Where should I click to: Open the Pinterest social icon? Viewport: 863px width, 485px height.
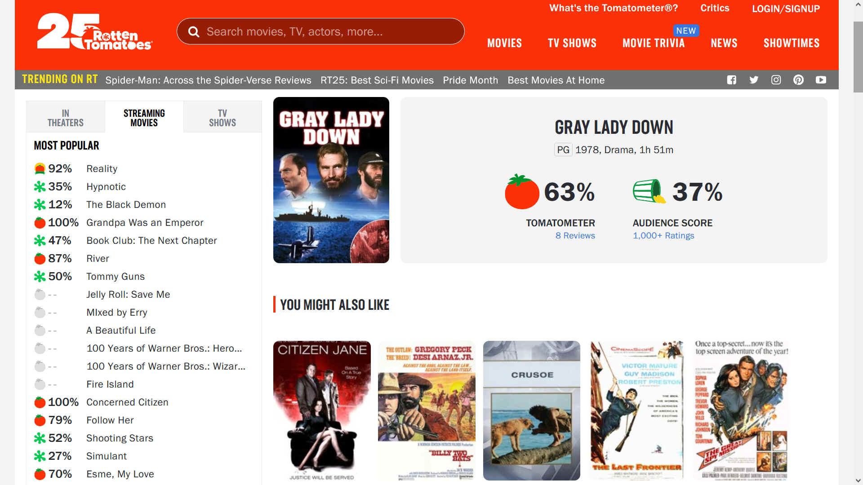(798, 80)
